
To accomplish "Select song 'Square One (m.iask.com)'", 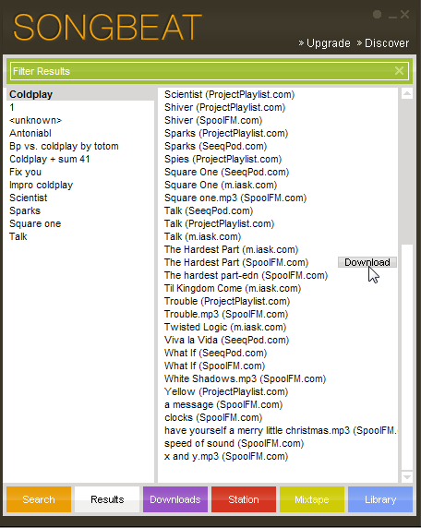I will coord(221,185).
